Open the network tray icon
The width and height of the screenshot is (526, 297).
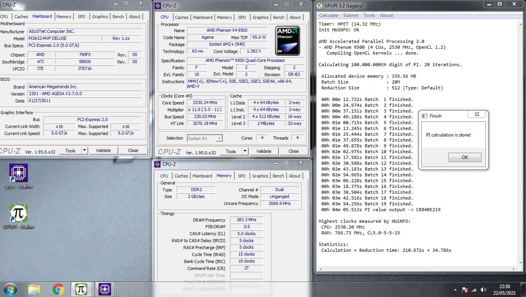click(x=475, y=290)
